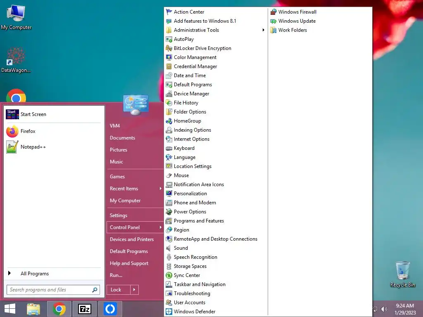The height and width of the screenshot is (317, 423).
Task: Click the search magnifier icon
Action: point(95,290)
